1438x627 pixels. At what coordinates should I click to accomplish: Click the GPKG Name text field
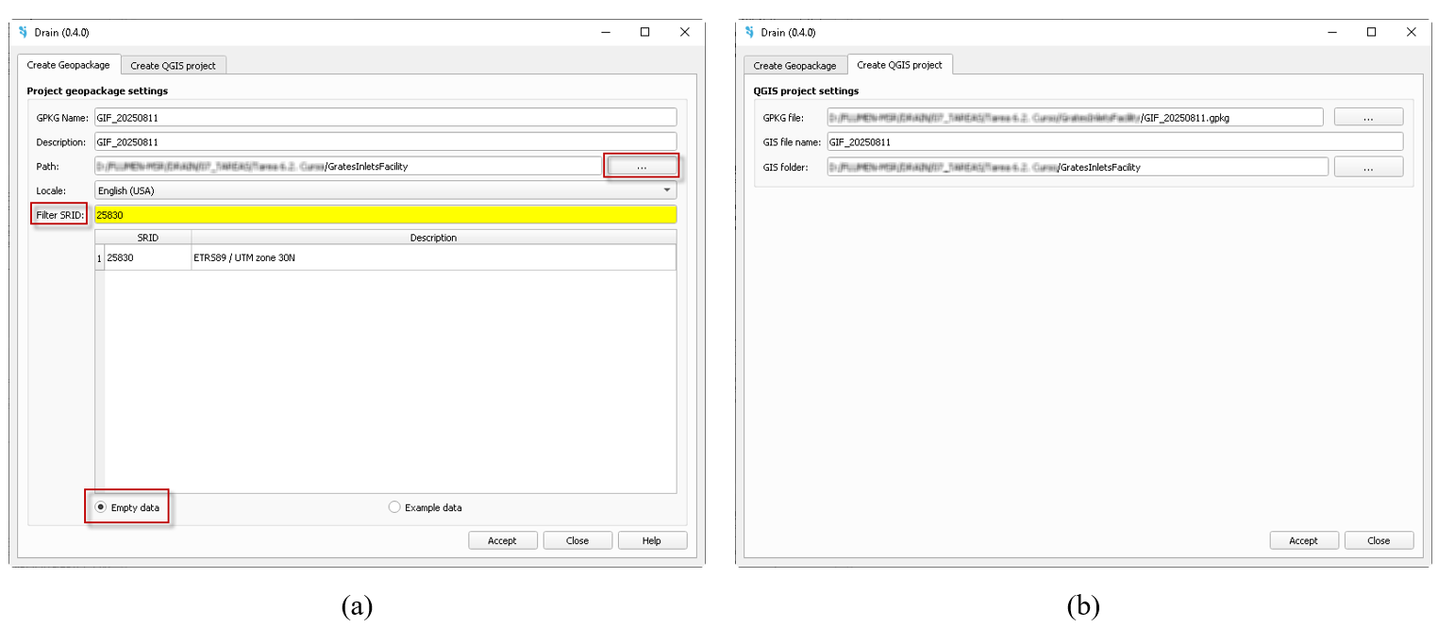coord(385,118)
